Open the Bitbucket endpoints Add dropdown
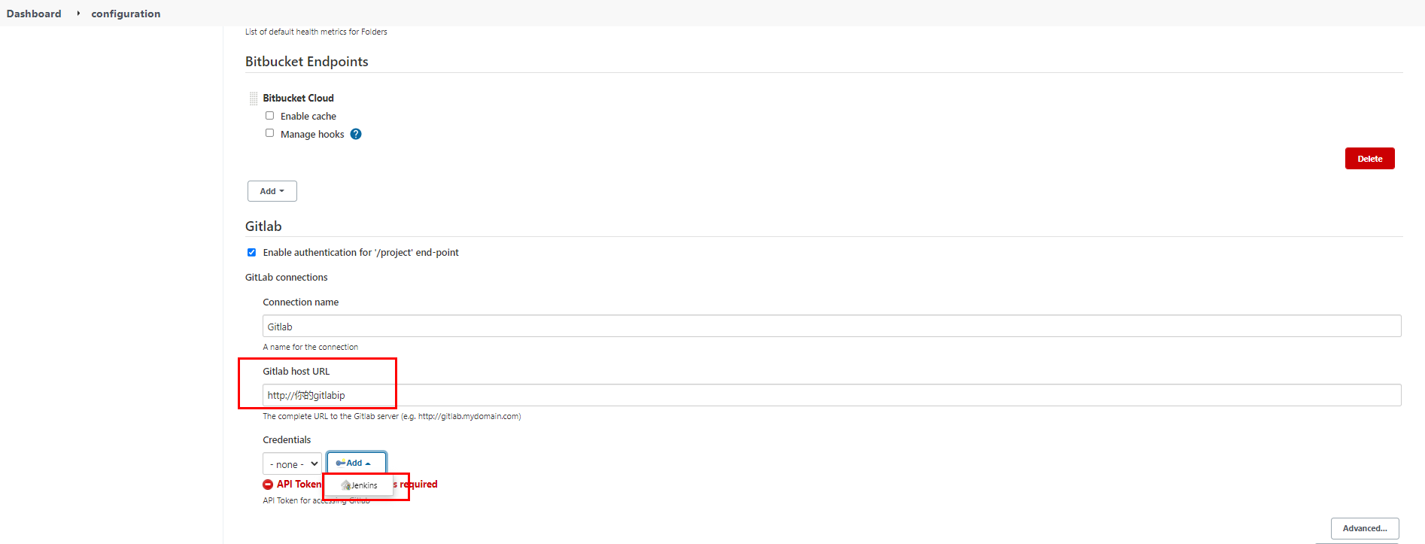1425x544 pixels. tap(272, 191)
